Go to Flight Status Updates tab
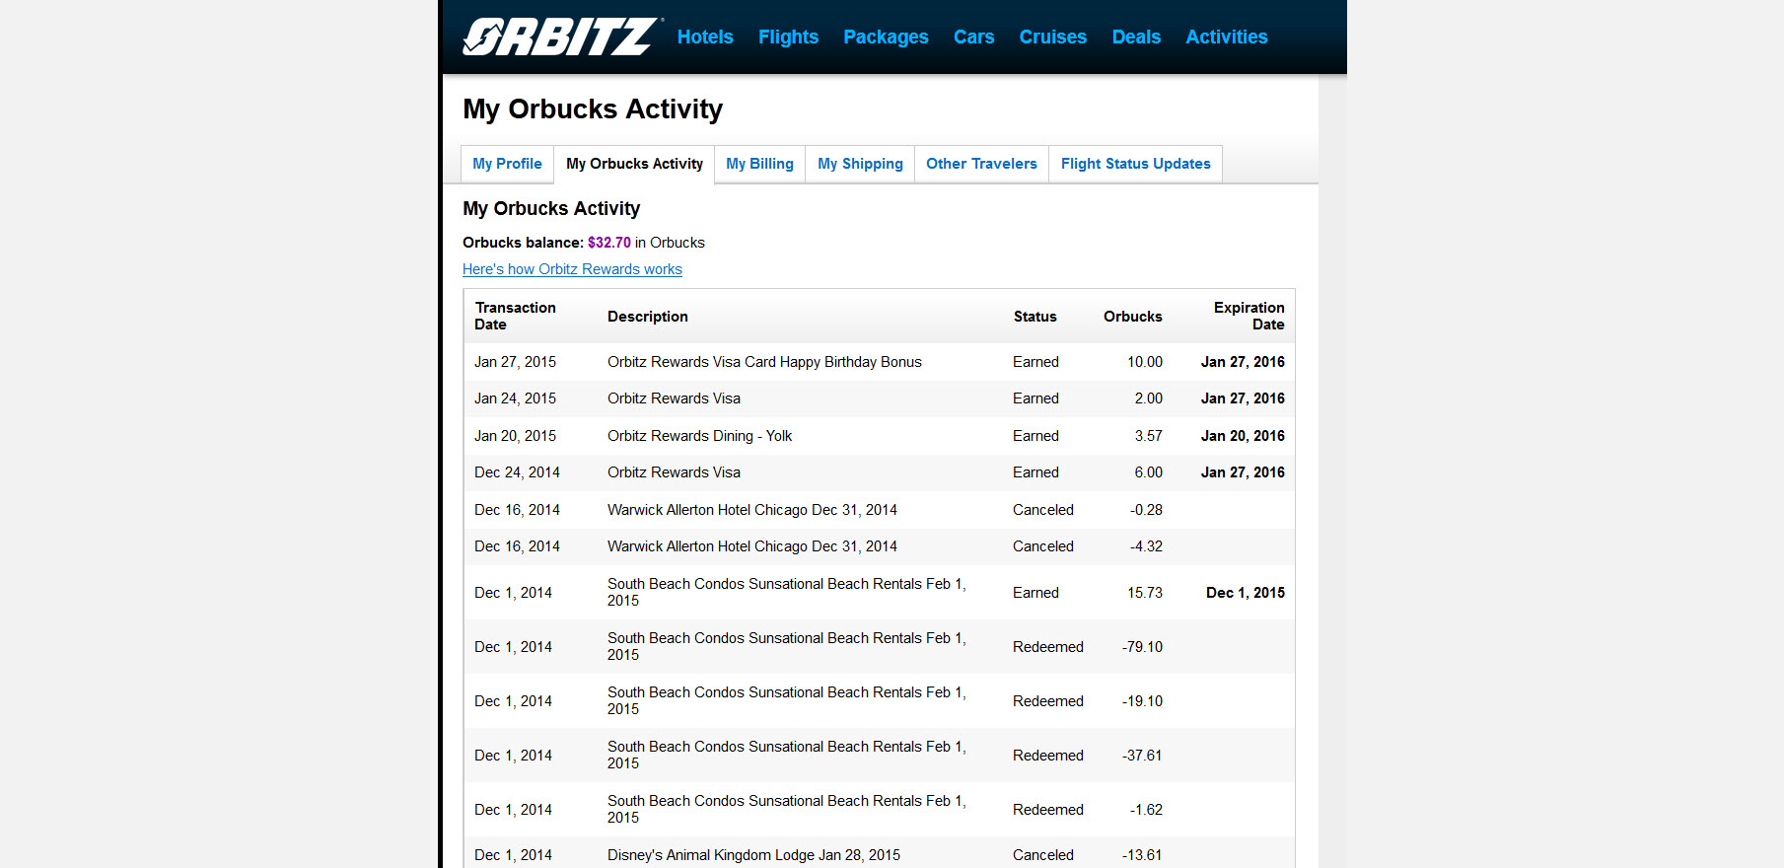1784x868 pixels. 1135,164
